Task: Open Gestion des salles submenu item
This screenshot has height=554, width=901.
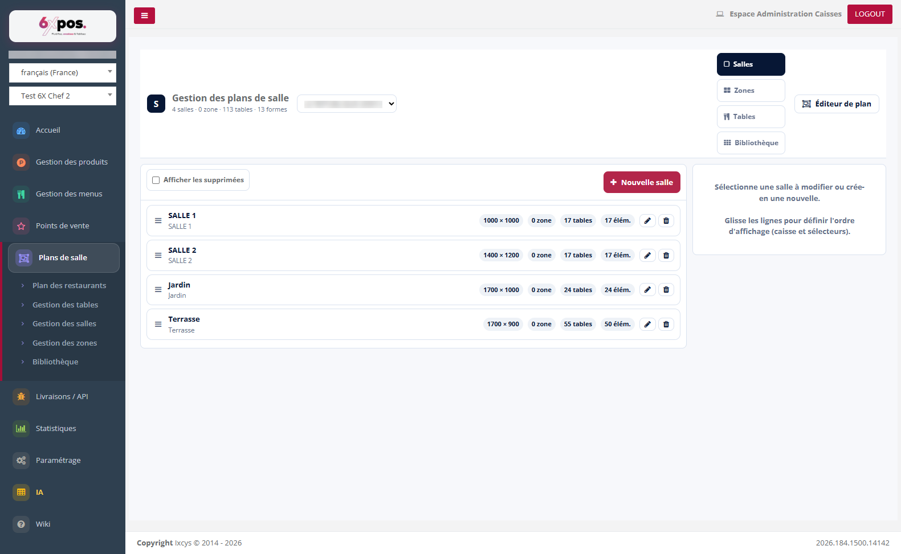Action: [x=64, y=324]
